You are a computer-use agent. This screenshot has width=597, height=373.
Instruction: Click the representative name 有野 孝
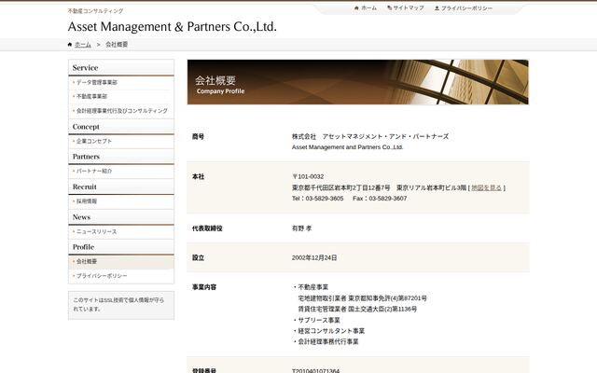tap(301, 228)
